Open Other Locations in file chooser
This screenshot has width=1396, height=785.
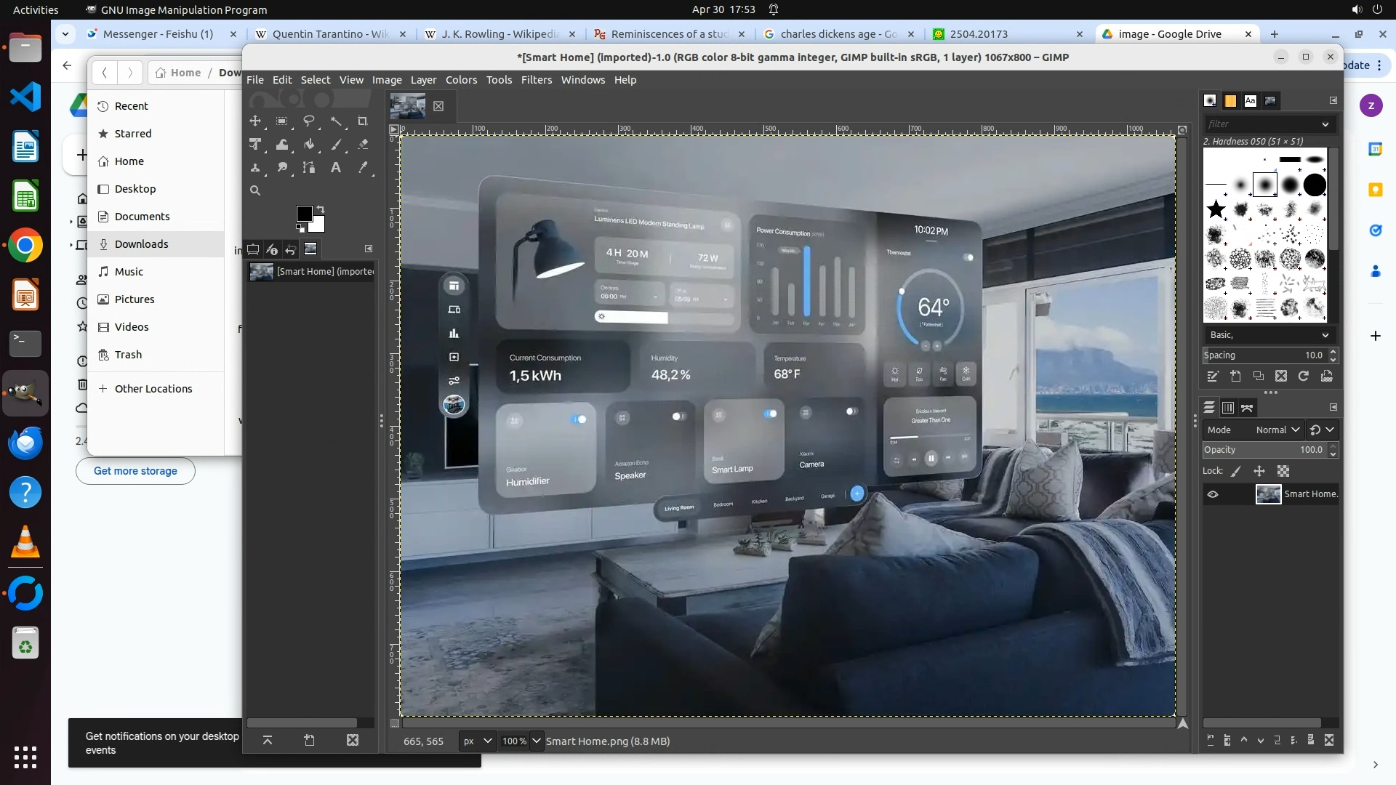click(153, 389)
